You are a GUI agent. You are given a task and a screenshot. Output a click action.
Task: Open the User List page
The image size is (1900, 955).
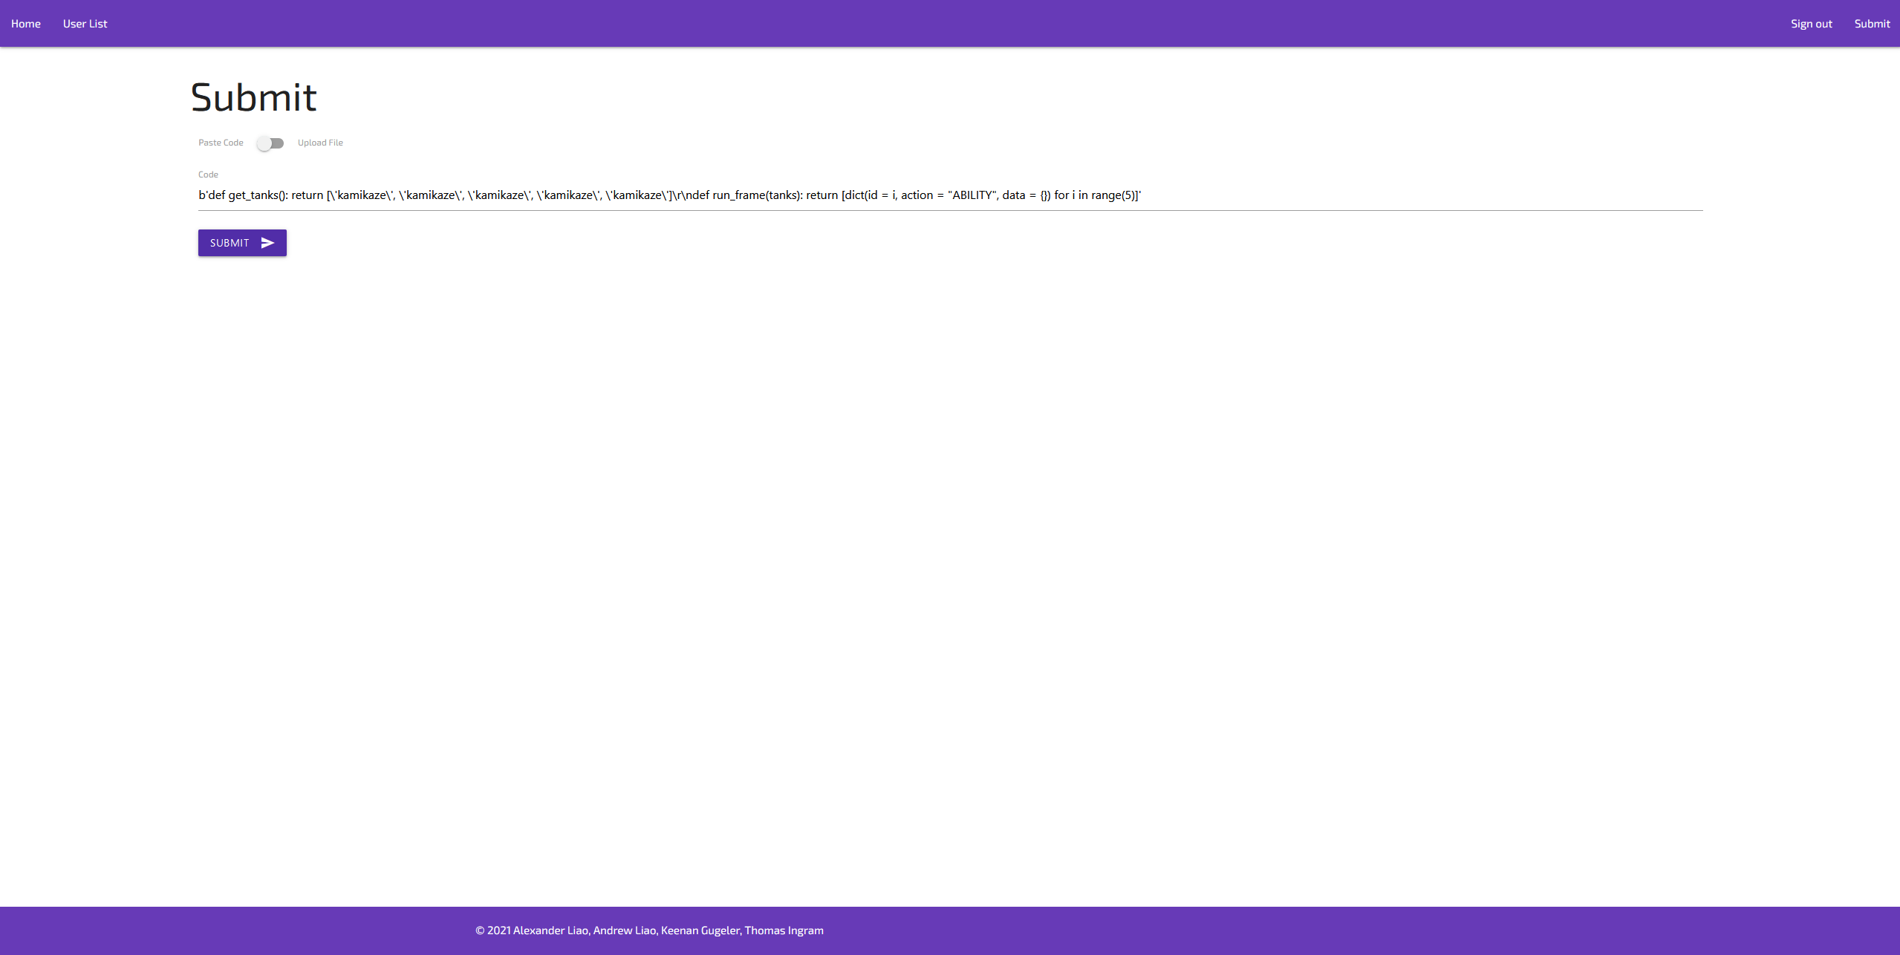[85, 24]
